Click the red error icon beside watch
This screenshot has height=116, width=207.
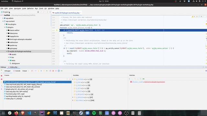[x=131, y=82]
